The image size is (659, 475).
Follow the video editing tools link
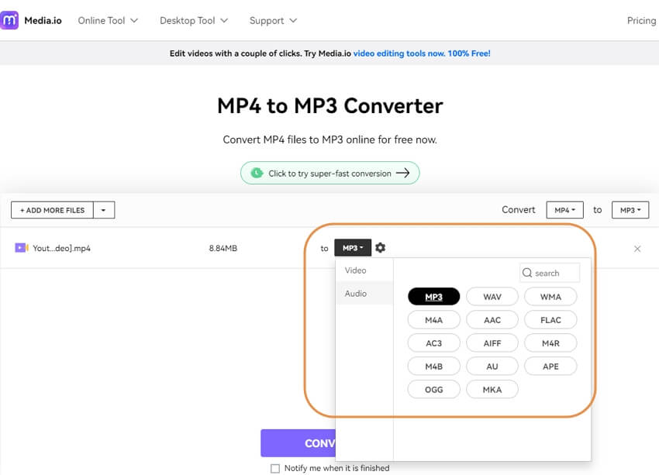pyautogui.click(x=422, y=53)
